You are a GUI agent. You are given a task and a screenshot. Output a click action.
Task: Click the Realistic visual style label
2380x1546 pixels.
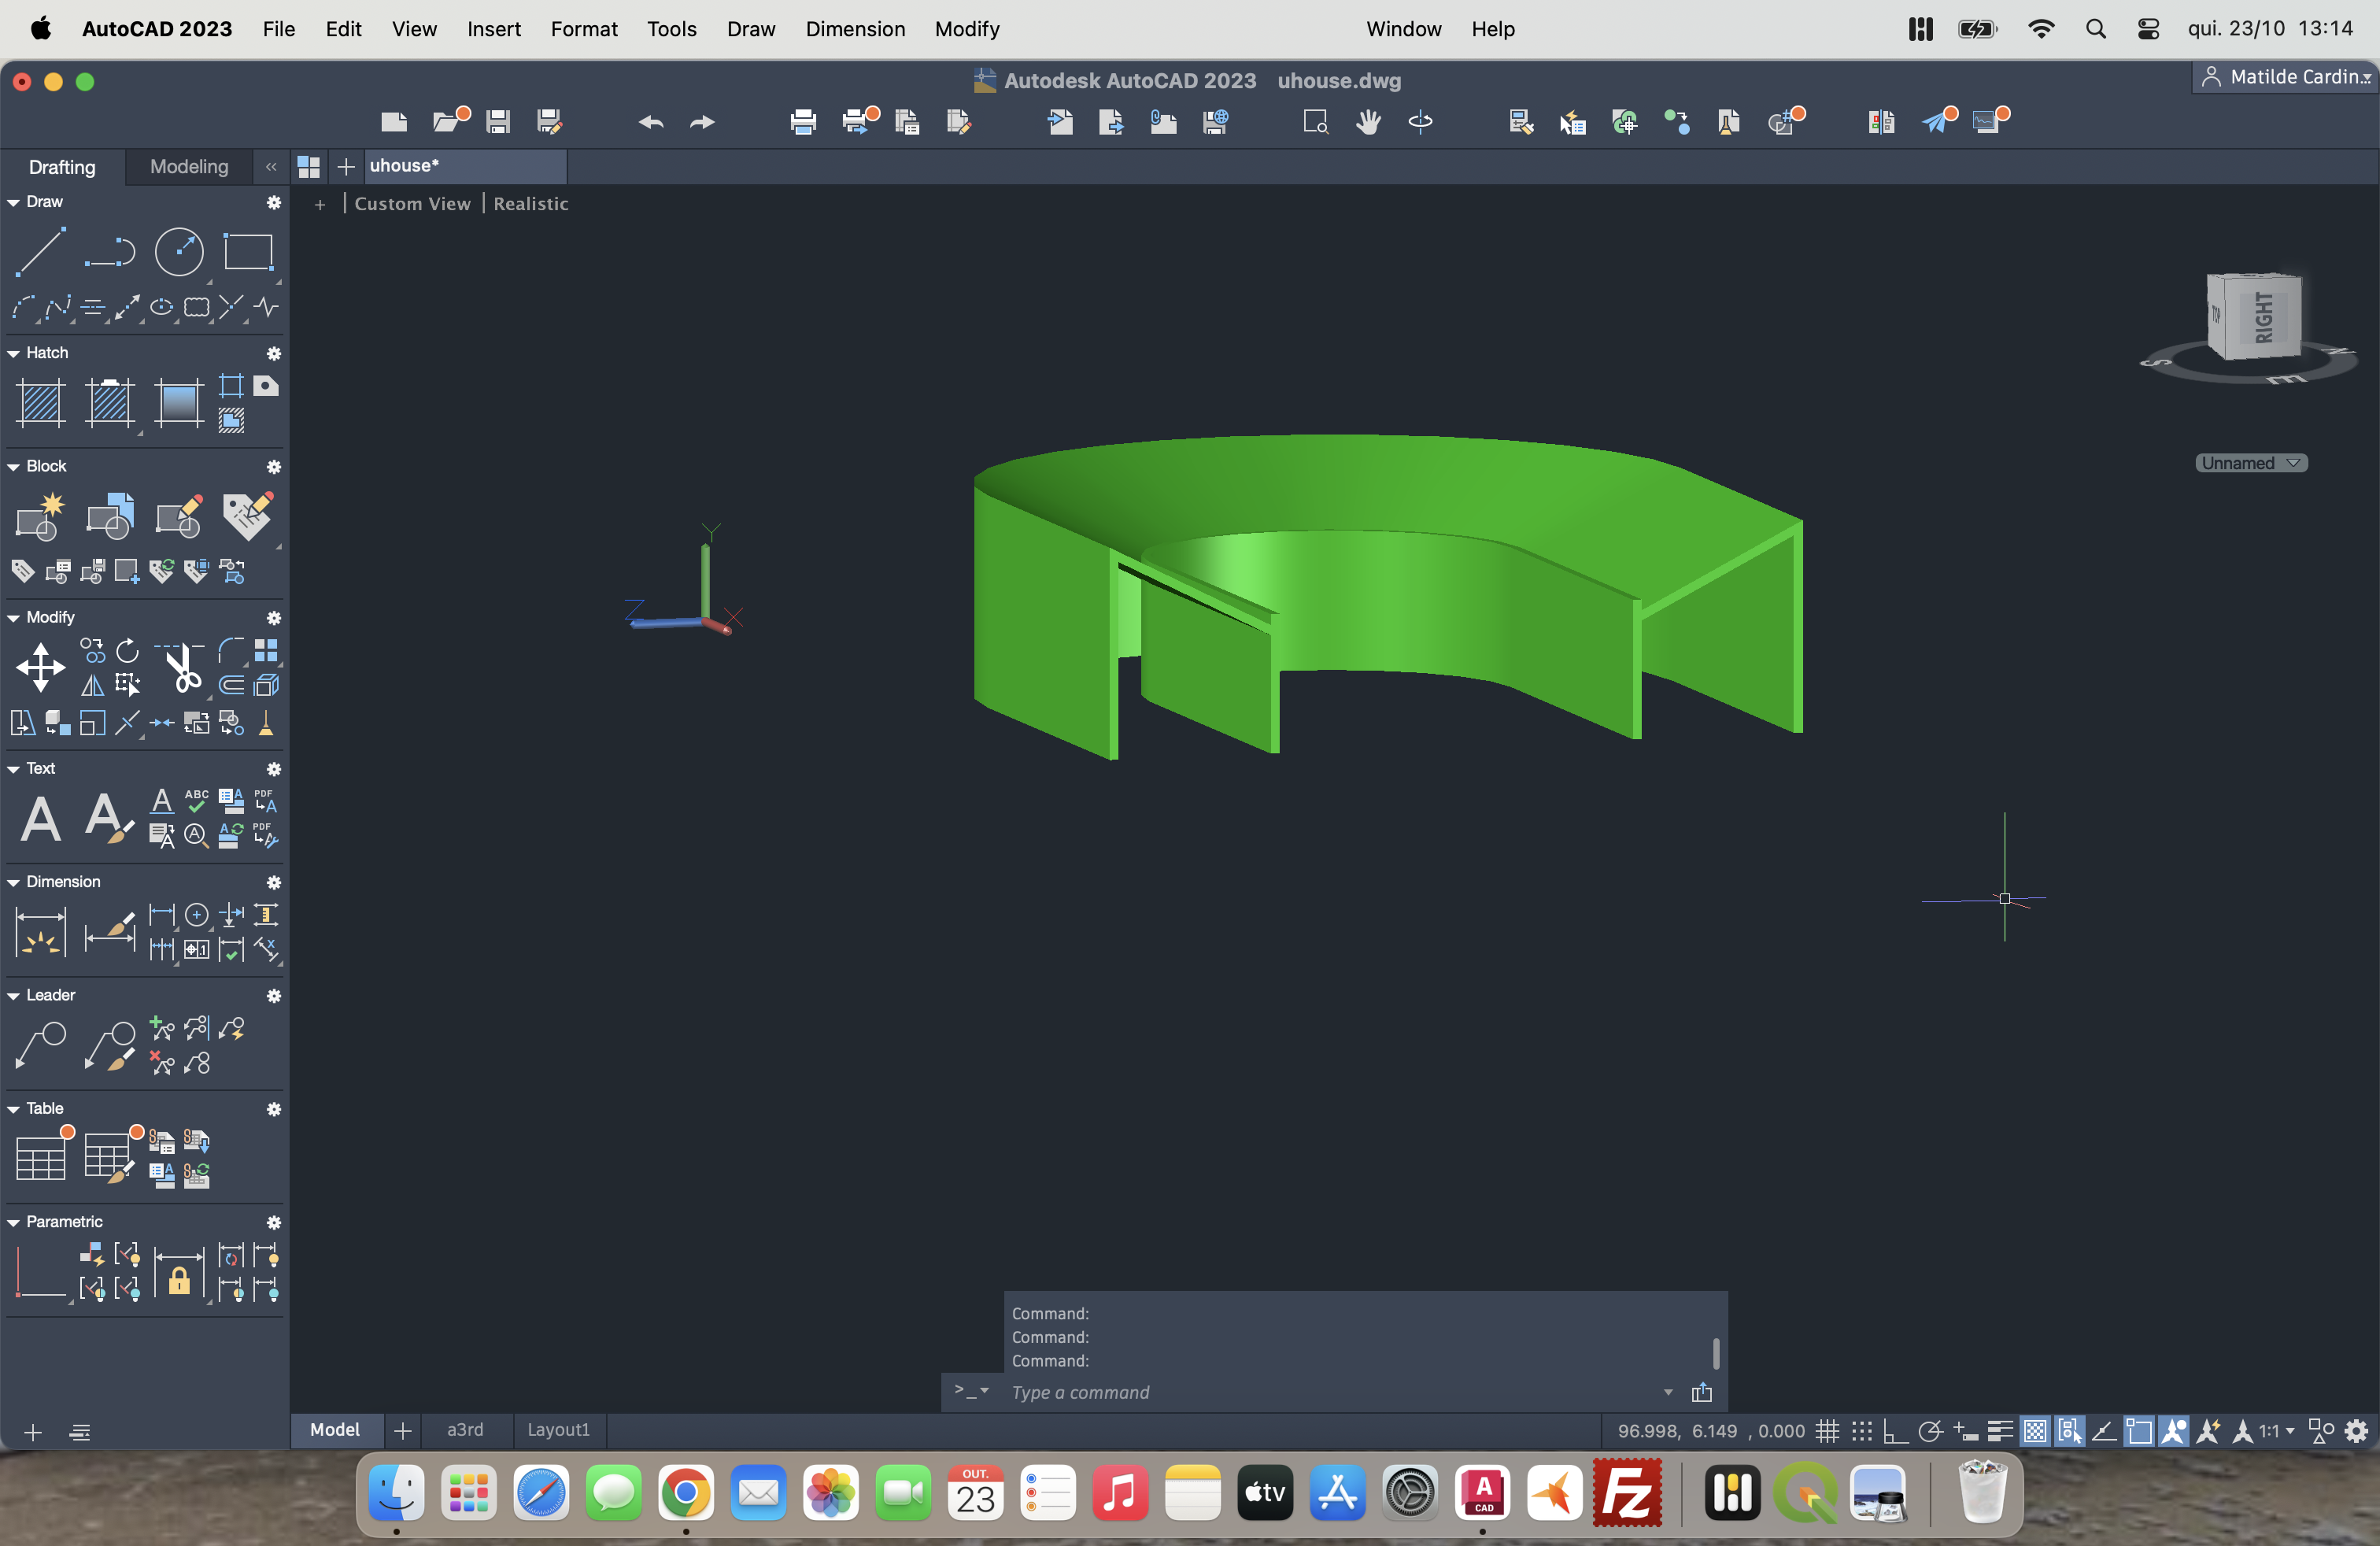[531, 204]
